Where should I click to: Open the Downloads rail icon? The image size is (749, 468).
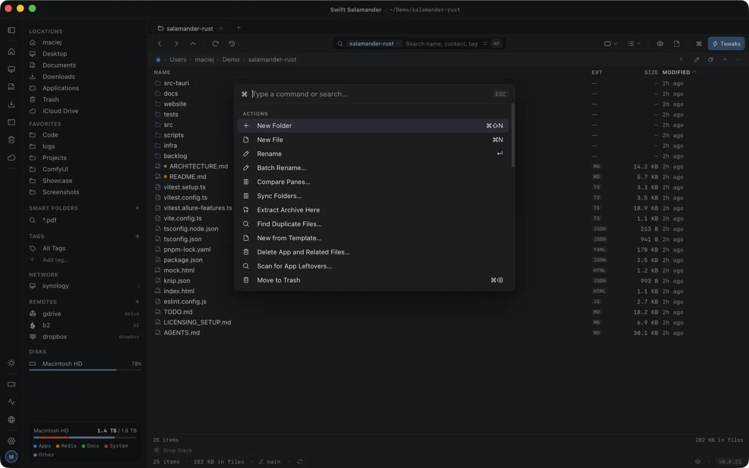click(11, 104)
